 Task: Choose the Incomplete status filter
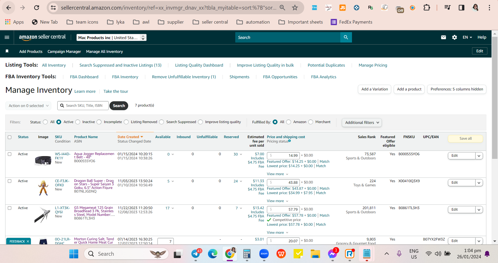pos(99,122)
